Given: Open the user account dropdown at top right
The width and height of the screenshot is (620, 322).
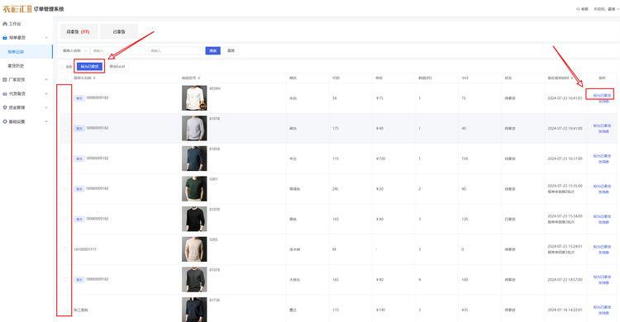Looking at the screenshot, I should [x=607, y=9].
